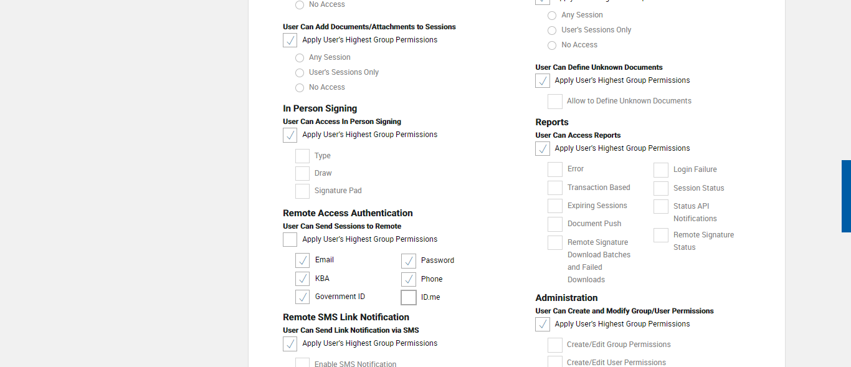Uncheck group permissions under Administration section
Image resolution: width=851 pixels, height=367 pixels.
pyautogui.click(x=543, y=325)
